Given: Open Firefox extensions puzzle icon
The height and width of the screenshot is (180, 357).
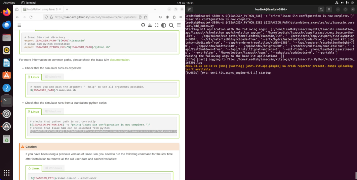Looking at the screenshot, I should [x=174, y=17].
